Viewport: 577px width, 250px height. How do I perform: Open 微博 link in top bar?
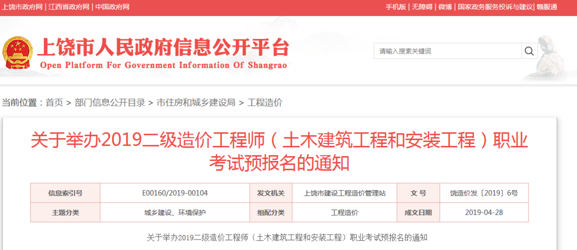tap(445, 7)
